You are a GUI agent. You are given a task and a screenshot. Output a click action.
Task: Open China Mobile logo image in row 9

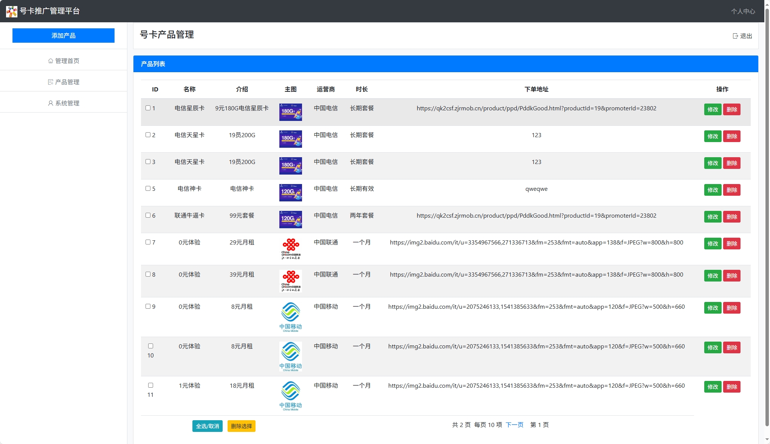point(291,317)
